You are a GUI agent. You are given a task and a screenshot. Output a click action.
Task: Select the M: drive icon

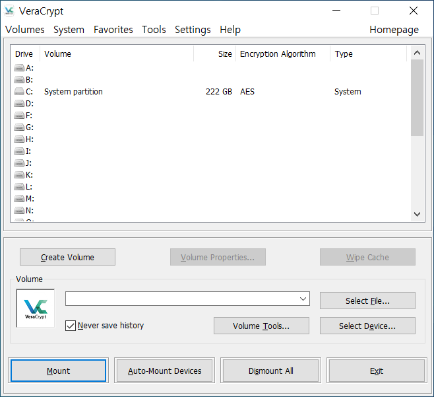point(19,199)
